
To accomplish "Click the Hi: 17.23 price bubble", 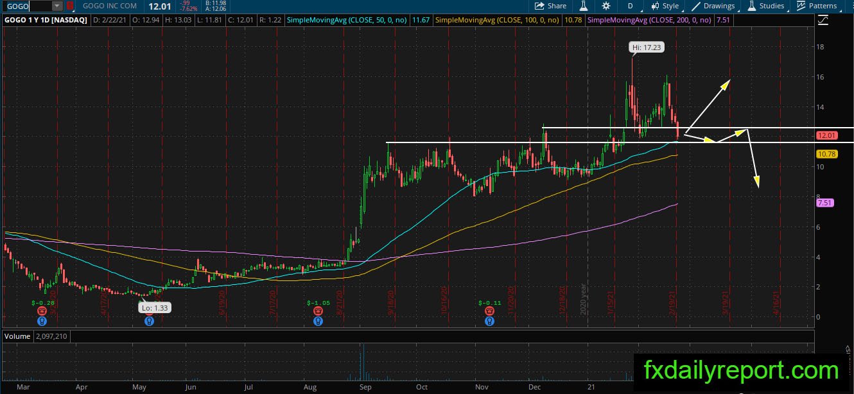I will coord(646,47).
